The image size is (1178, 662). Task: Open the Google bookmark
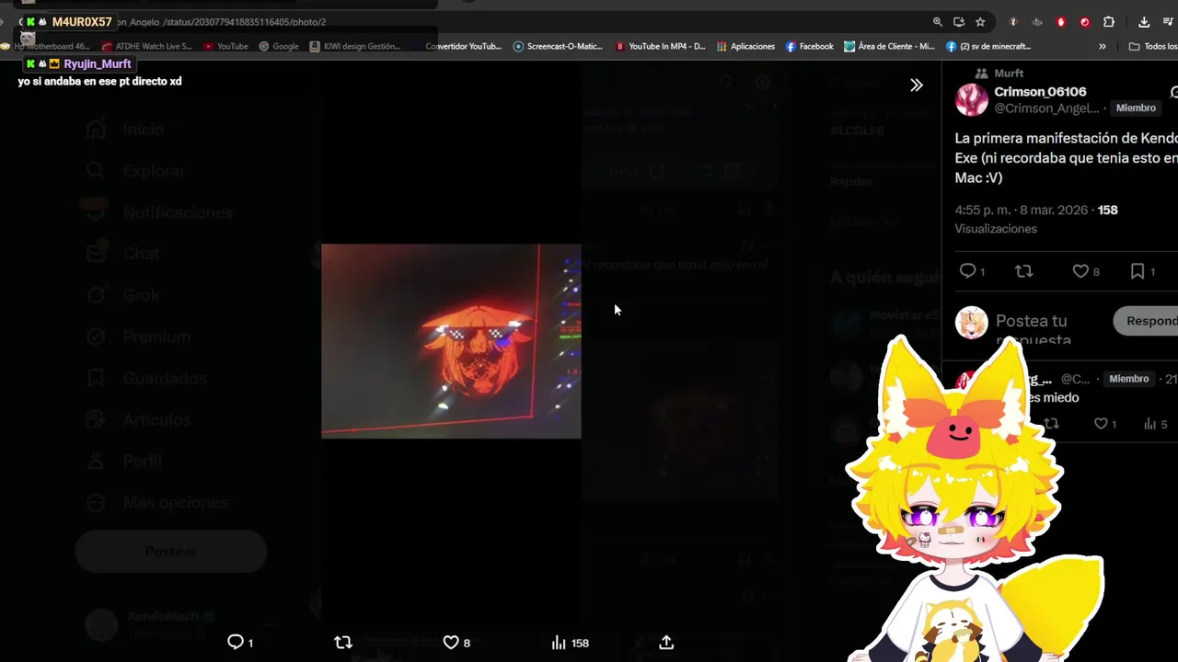click(279, 46)
